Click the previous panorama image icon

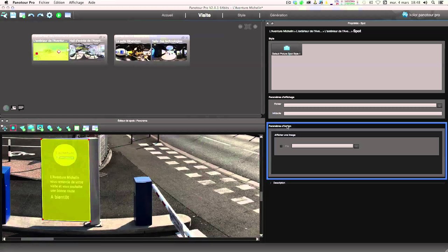click(x=86, y=128)
